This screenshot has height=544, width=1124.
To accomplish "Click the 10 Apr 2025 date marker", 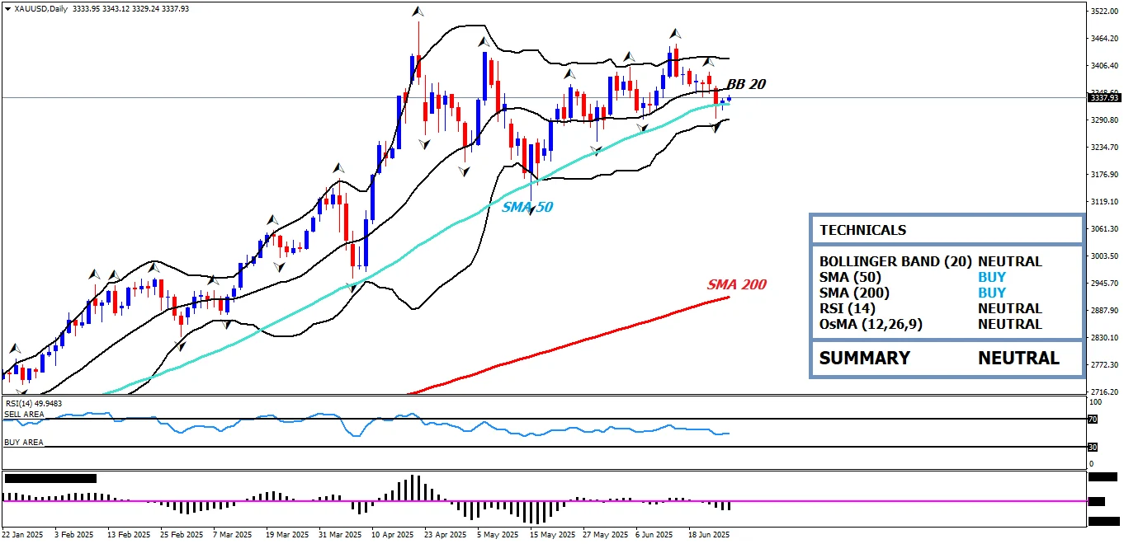I will tap(393, 534).
